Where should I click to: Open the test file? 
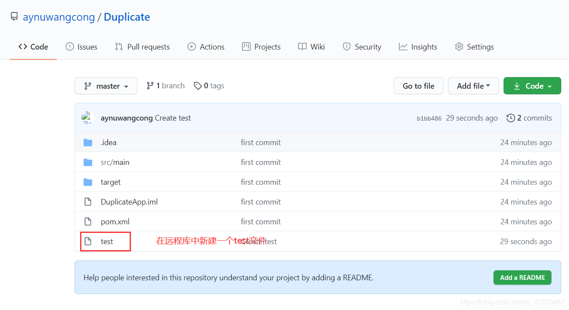(107, 241)
